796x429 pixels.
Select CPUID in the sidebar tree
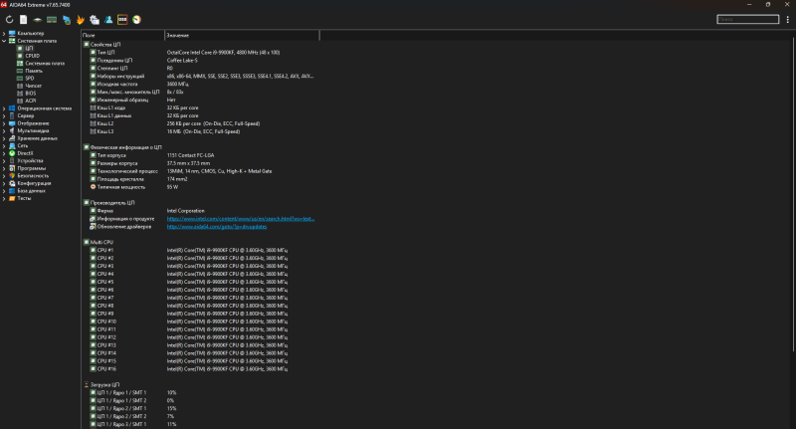pyautogui.click(x=33, y=56)
